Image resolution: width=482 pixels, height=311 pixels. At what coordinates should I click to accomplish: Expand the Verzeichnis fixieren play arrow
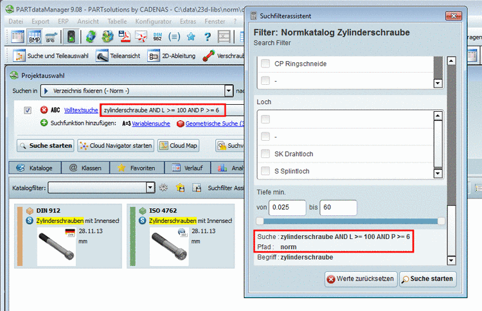click(46, 91)
